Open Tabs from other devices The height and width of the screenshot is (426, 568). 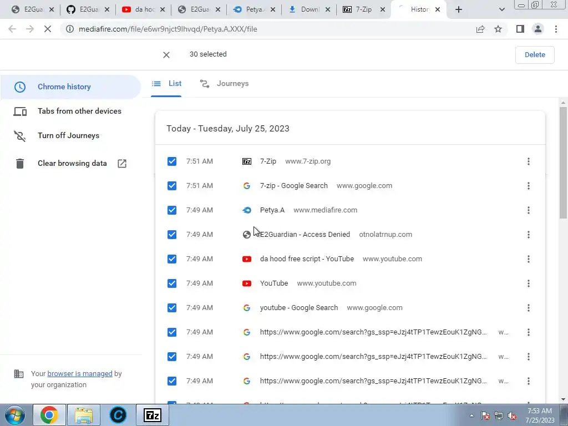70,111
